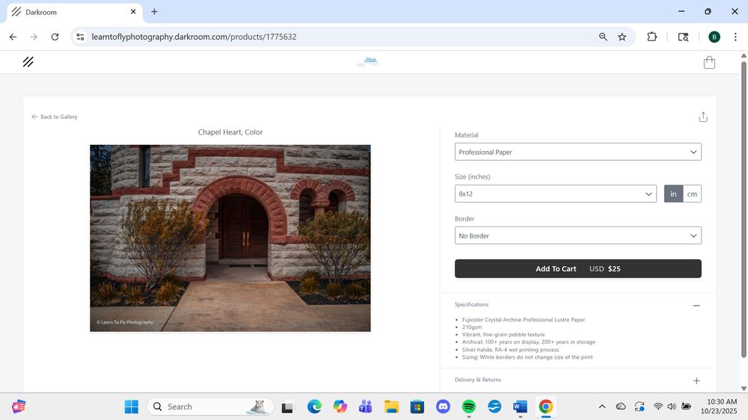Open File Explorer from taskbar
The height and width of the screenshot is (420, 748).
(391, 407)
